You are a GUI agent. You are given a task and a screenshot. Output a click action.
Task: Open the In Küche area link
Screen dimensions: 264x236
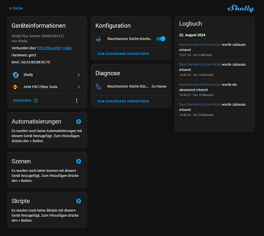(16, 8)
